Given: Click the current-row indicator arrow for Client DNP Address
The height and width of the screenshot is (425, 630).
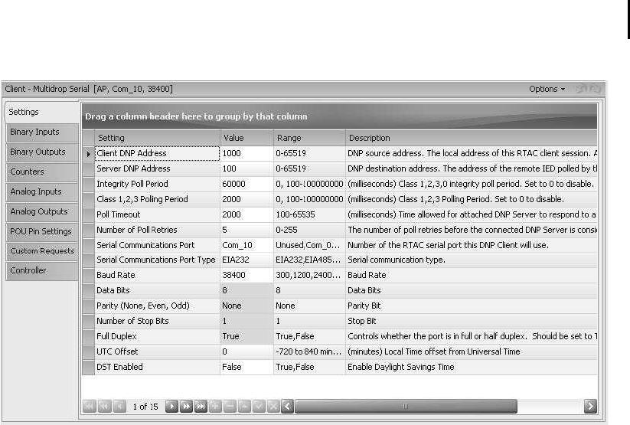Looking at the screenshot, I should click(88, 154).
